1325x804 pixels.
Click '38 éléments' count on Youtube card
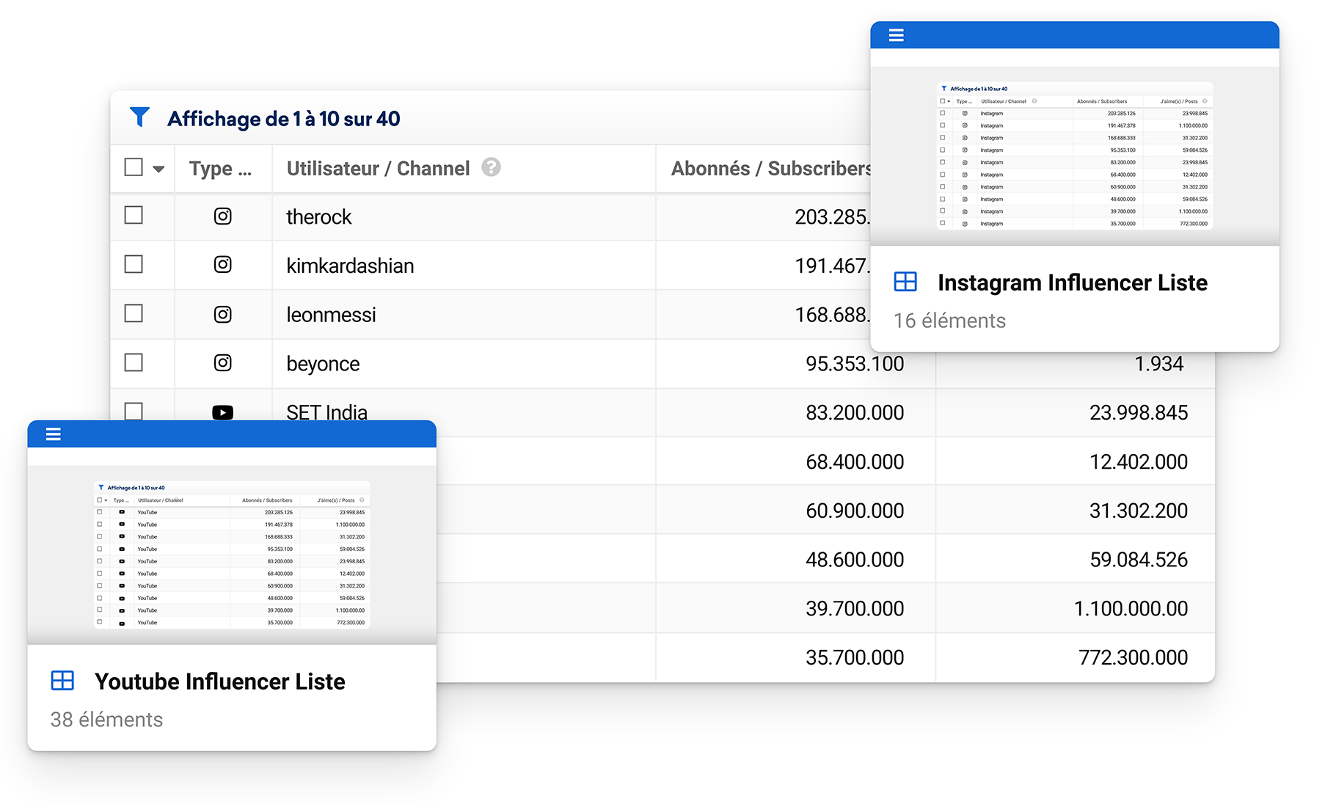106,720
